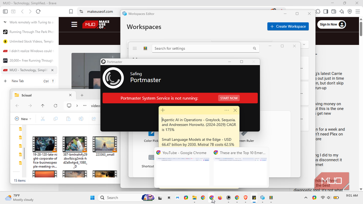
Task: Expand breadcrumb chevron in File Explorer address bar
Action: tap(77, 106)
